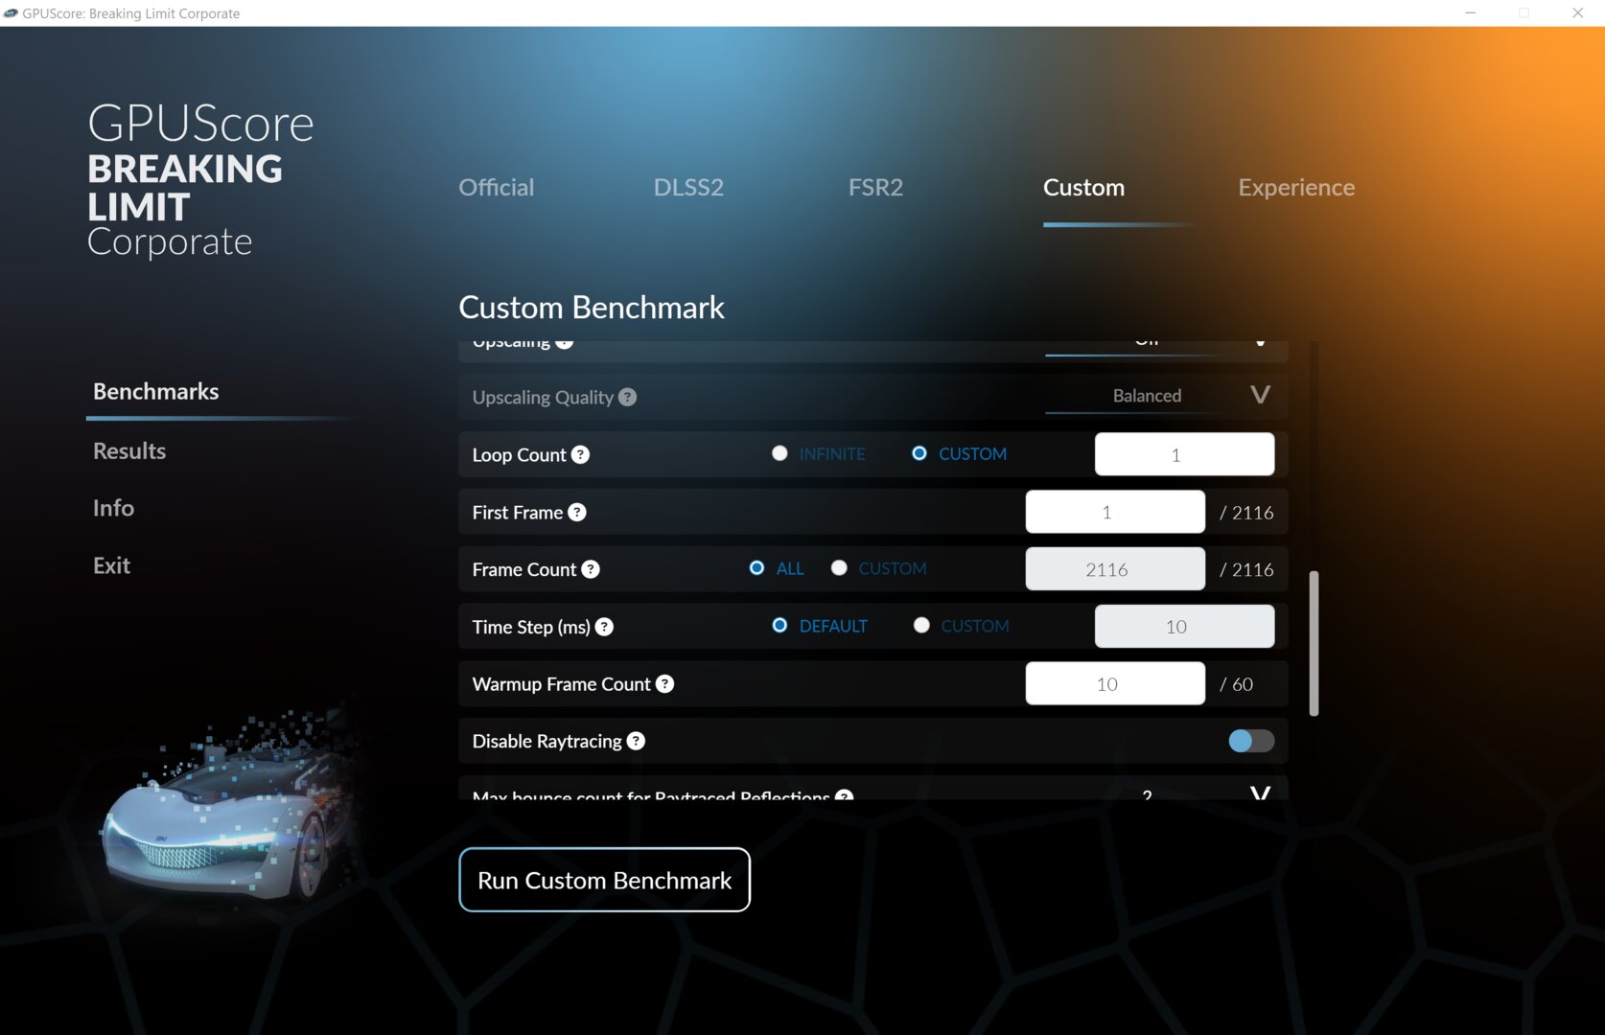The height and width of the screenshot is (1035, 1605).
Task: Switch to the DLSS2 tab
Action: [x=688, y=188]
